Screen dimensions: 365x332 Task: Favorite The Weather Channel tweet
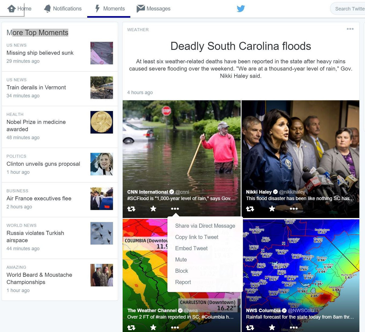(153, 327)
